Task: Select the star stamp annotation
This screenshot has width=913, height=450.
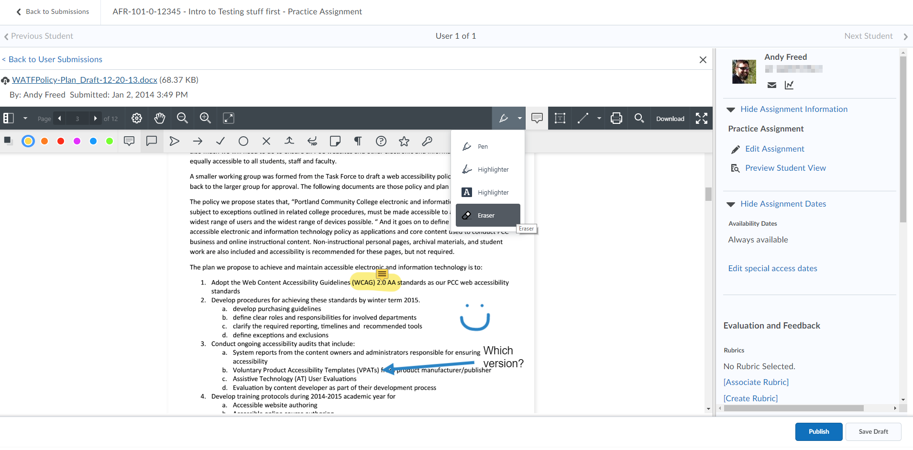Action: [404, 141]
